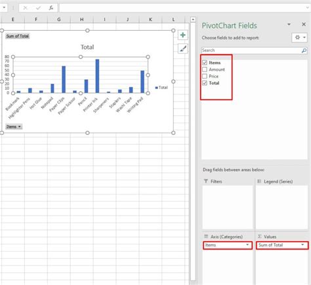
Task: Click the Writing Pad bar in chart
Action: point(142,82)
